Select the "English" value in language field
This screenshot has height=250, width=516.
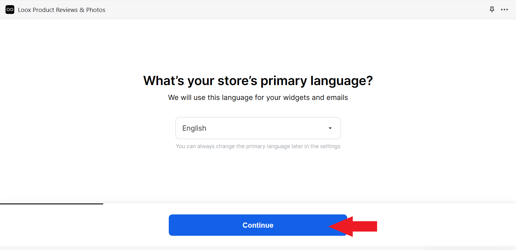pos(194,128)
